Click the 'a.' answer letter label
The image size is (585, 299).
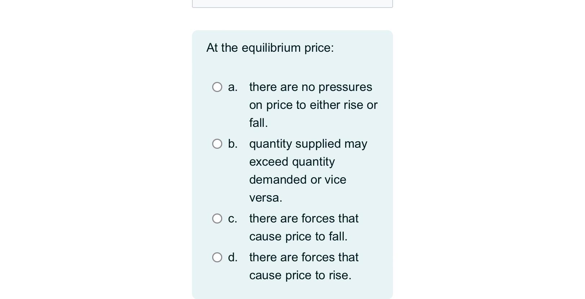pyautogui.click(x=233, y=87)
